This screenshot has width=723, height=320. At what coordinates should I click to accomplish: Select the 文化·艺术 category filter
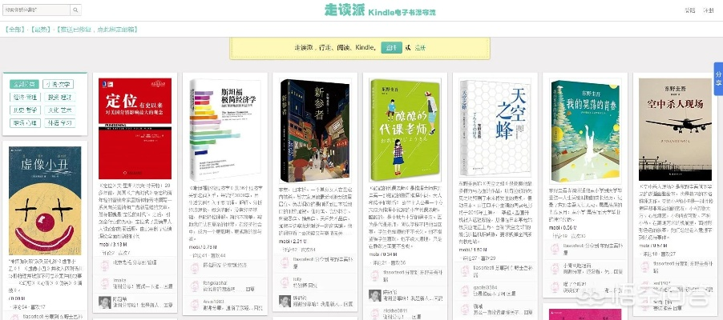pos(60,110)
